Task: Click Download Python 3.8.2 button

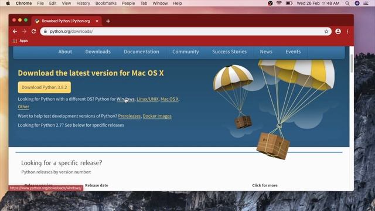Action: coord(45,87)
